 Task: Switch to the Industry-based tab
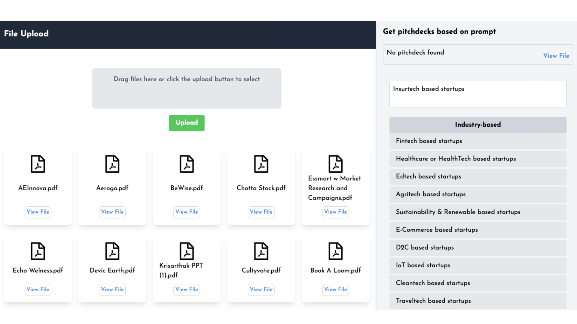pos(478,125)
